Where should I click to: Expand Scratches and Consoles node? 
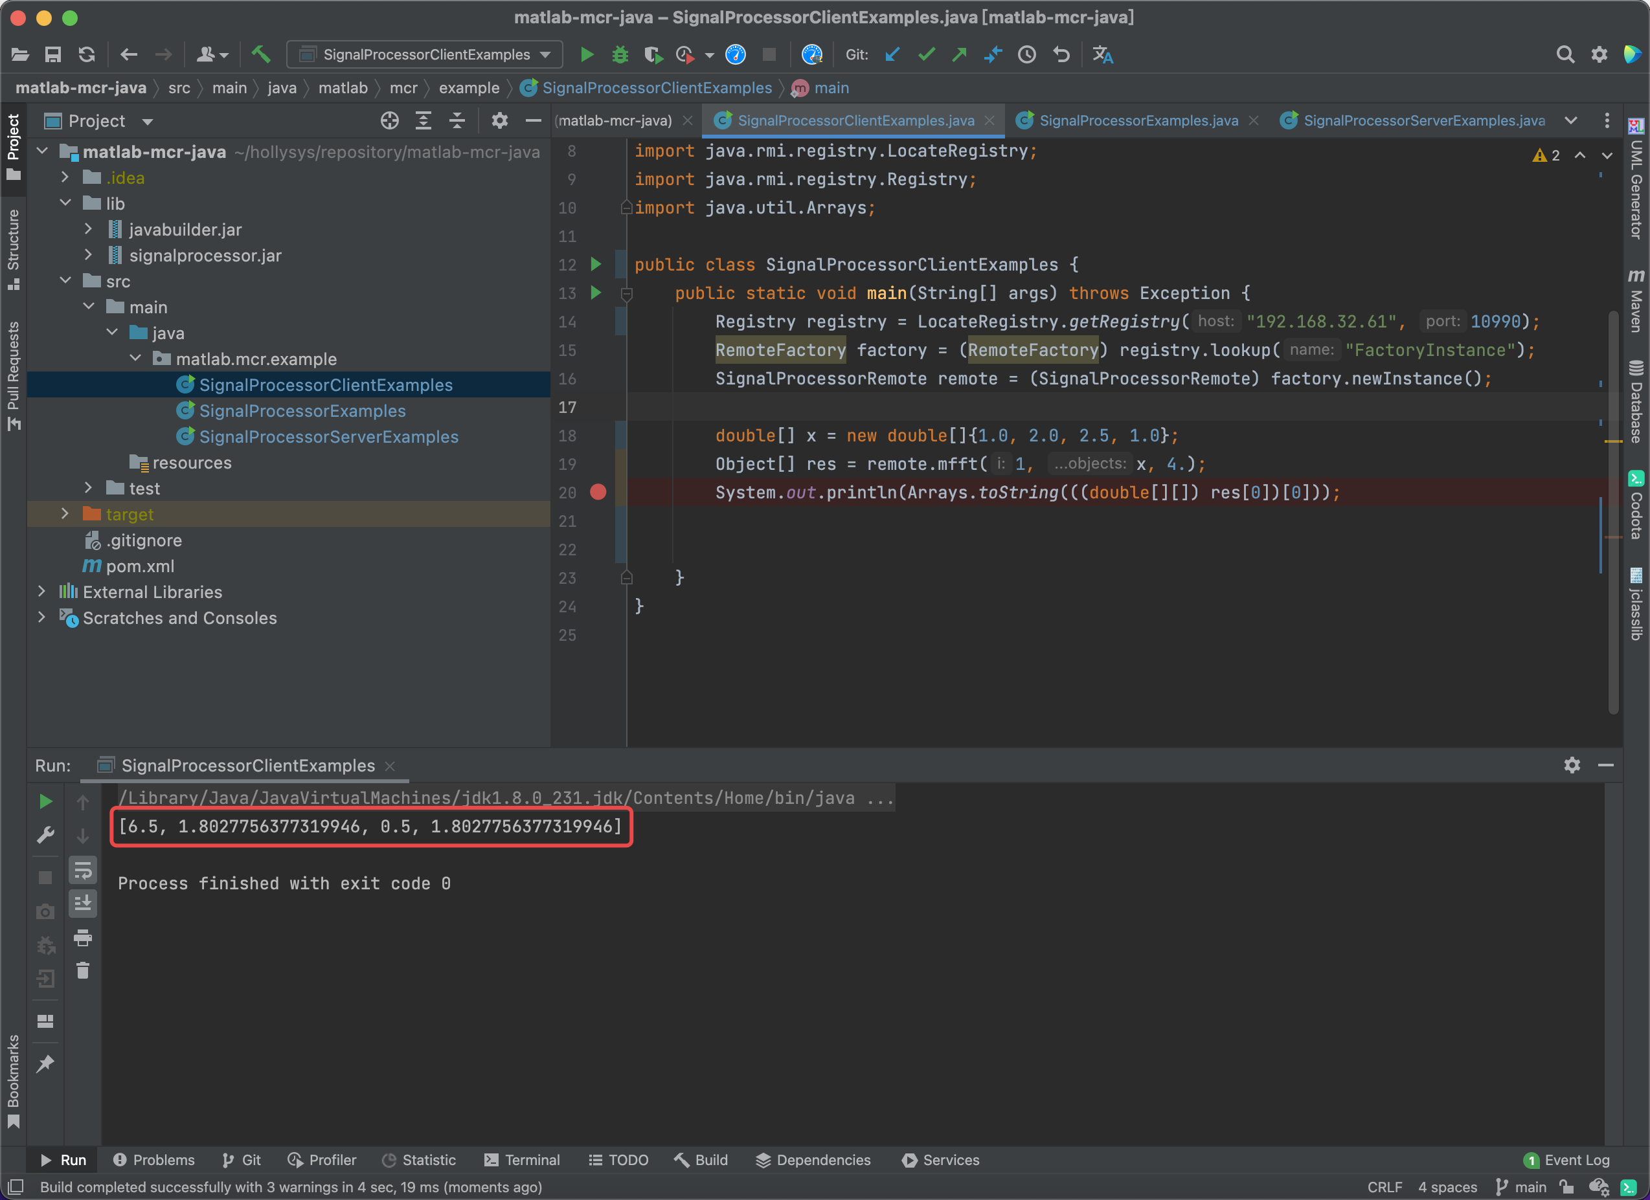tap(42, 617)
